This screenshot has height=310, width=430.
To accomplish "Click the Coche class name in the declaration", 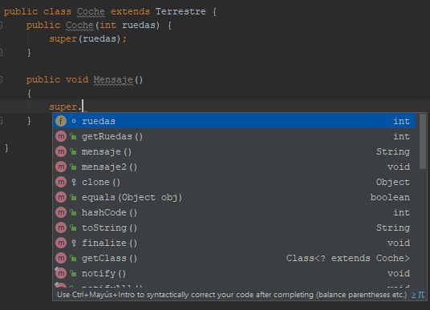I will pos(91,12).
